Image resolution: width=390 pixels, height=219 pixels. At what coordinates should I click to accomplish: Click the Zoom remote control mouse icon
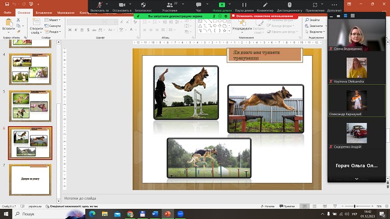tap(290, 5)
